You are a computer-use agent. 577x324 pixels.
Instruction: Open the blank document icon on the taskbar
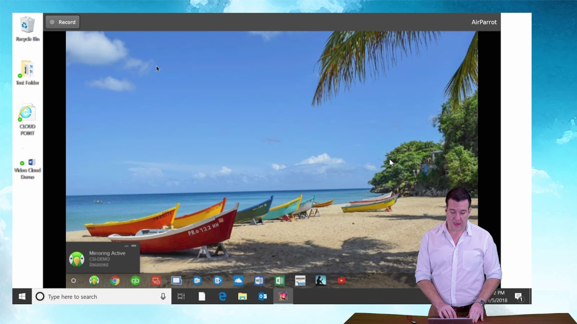(x=202, y=297)
